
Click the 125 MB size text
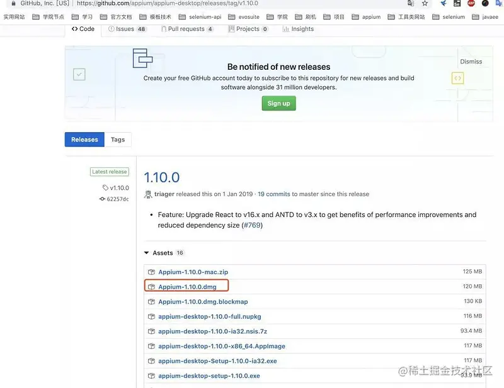pos(472,272)
